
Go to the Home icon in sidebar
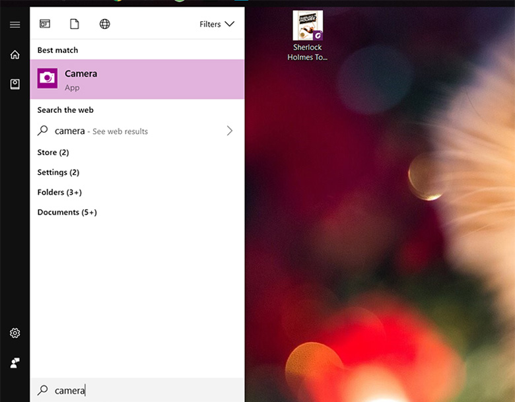(x=15, y=55)
